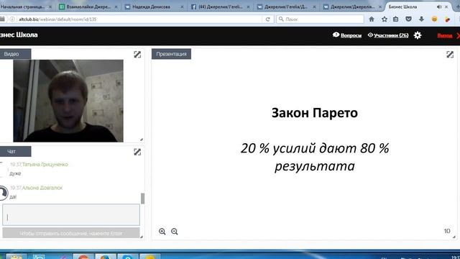Switch to Джерелия/Jerelia/Д... tab
The image size is (460, 259).
pos(286,6)
